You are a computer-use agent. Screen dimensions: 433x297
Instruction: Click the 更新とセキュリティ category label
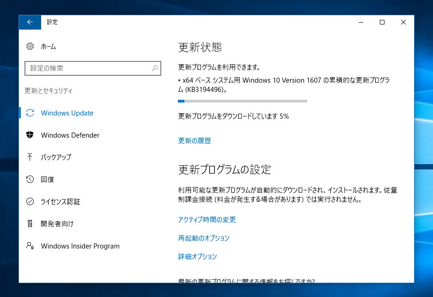[49, 91]
